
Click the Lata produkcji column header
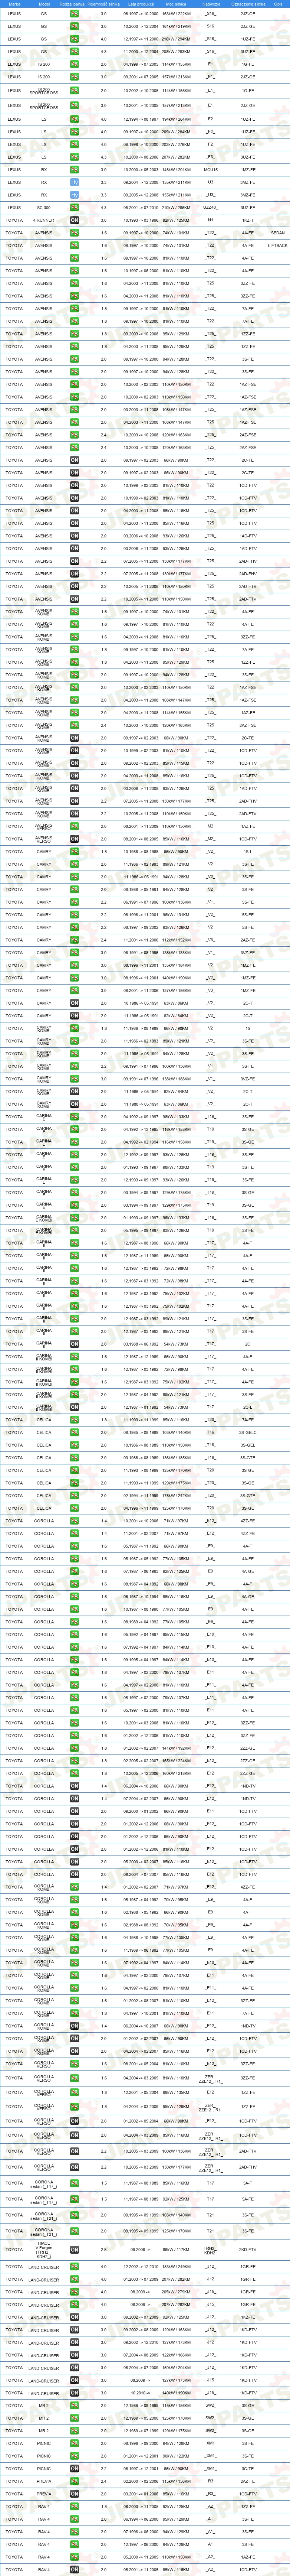coord(140,4)
